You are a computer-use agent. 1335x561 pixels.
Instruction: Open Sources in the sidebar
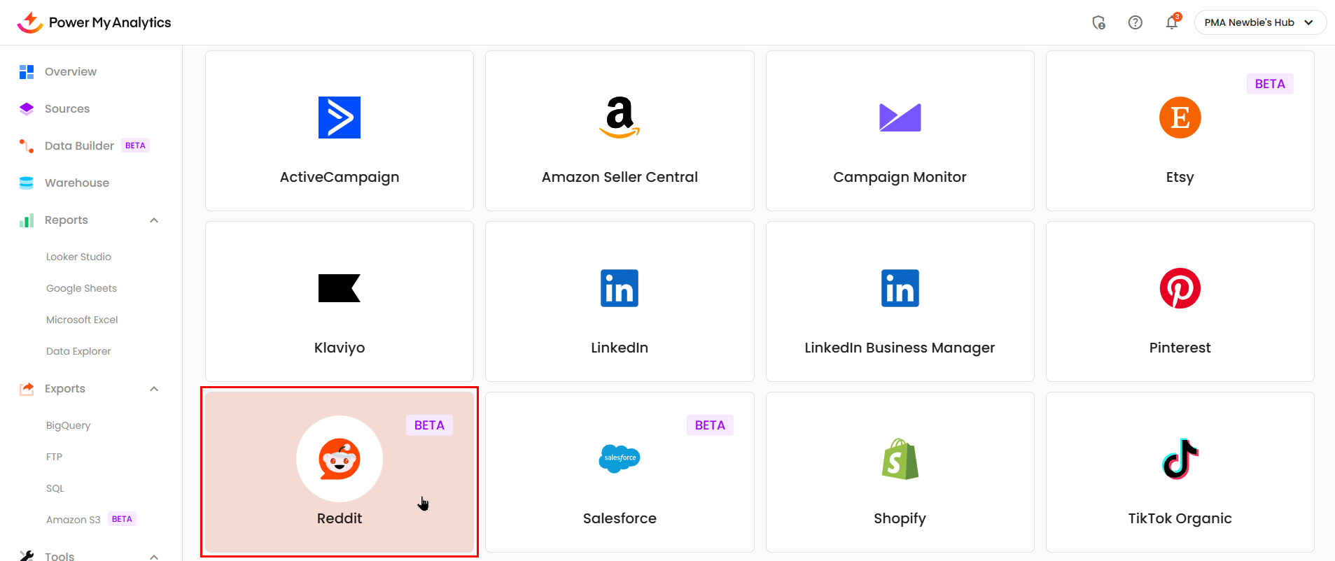pos(67,108)
